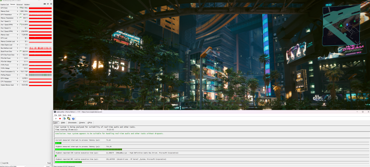Screen dimensions: 370x167
Task: Open the GPU-Z hamburger menu icon
Action: (51, 4)
